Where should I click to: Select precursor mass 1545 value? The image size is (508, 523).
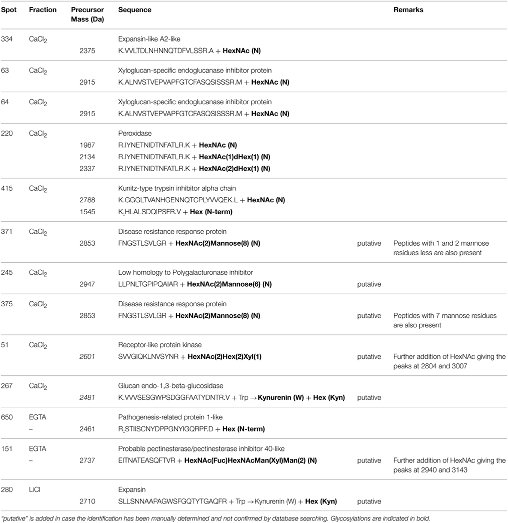pyautogui.click(x=87, y=211)
